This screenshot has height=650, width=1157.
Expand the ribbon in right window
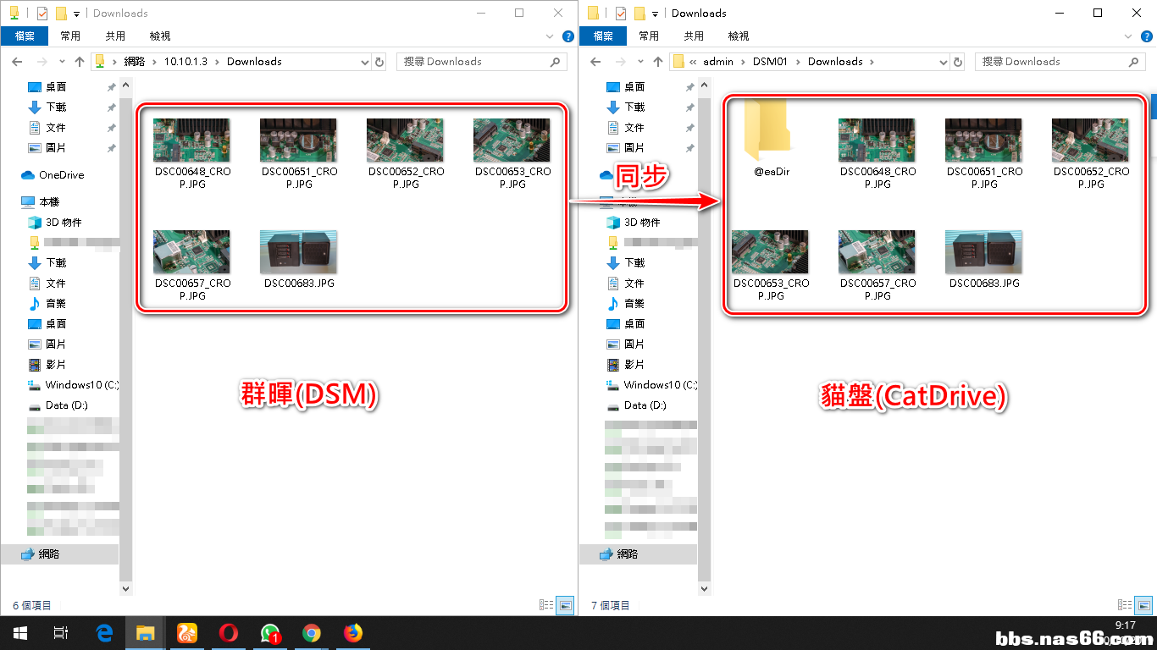coord(1128,36)
